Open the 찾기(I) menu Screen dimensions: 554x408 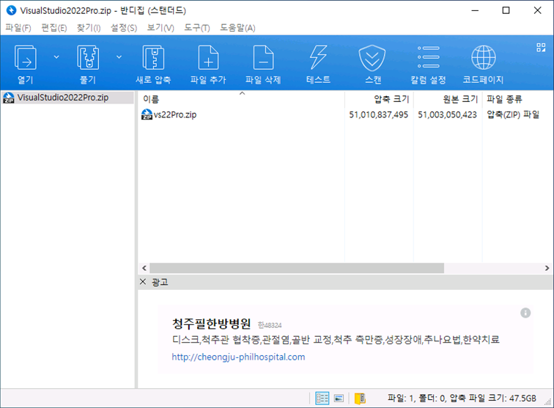point(89,28)
